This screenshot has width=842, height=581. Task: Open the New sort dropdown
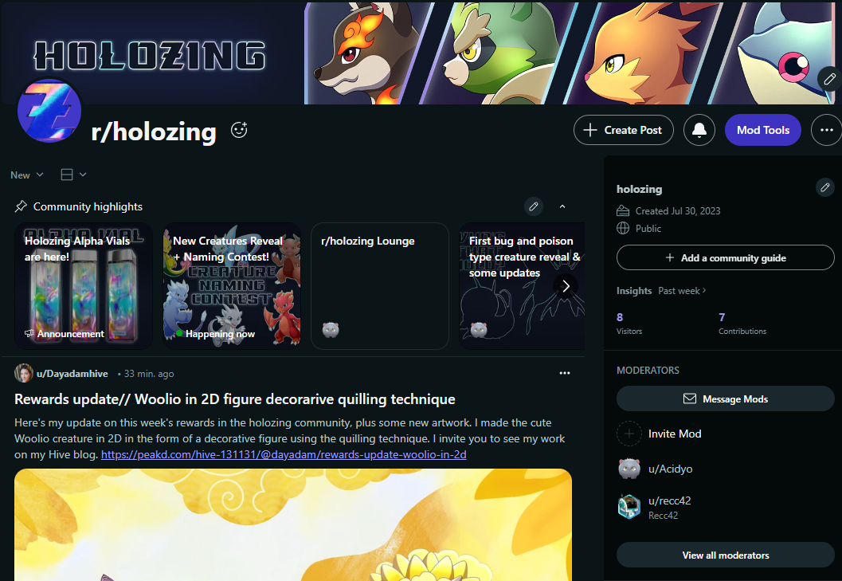pos(27,175)
